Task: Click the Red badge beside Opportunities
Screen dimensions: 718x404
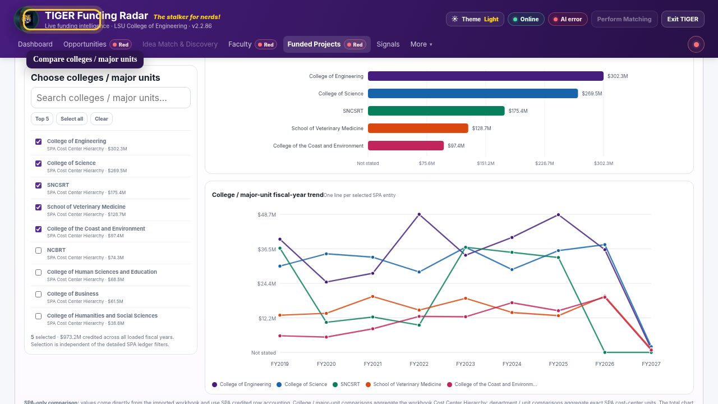Action: pyautogui.click(x=121, y=45)
